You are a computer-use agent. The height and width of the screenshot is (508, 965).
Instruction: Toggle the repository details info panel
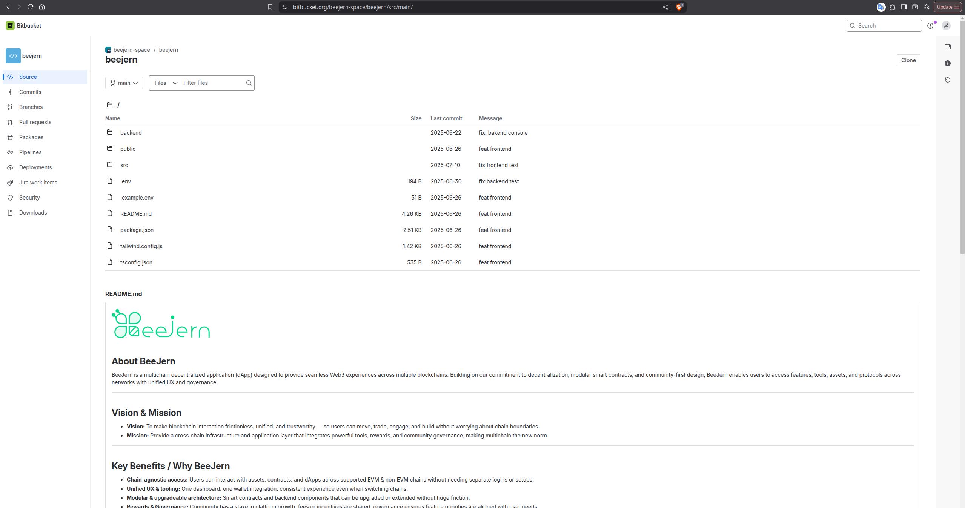point(948,63)
